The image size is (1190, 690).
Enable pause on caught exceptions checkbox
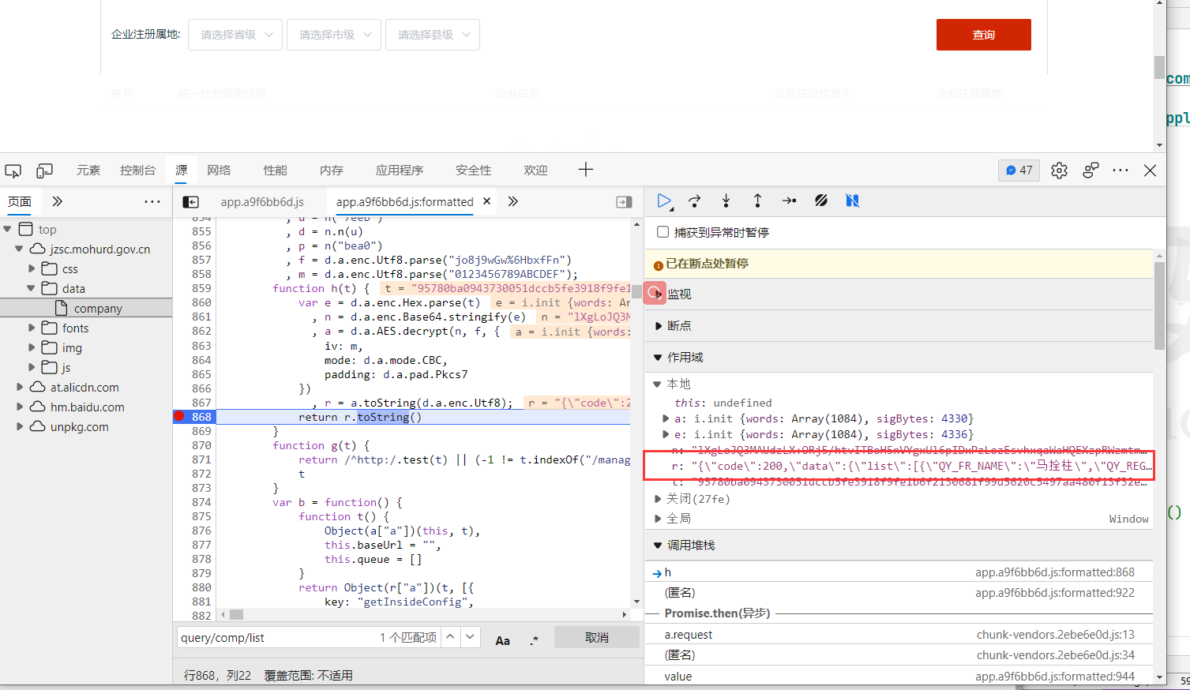[663, 232]
